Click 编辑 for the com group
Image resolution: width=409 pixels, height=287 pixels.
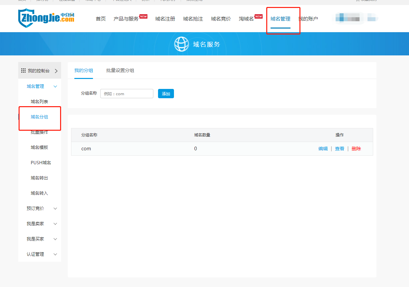coord(323,149)
